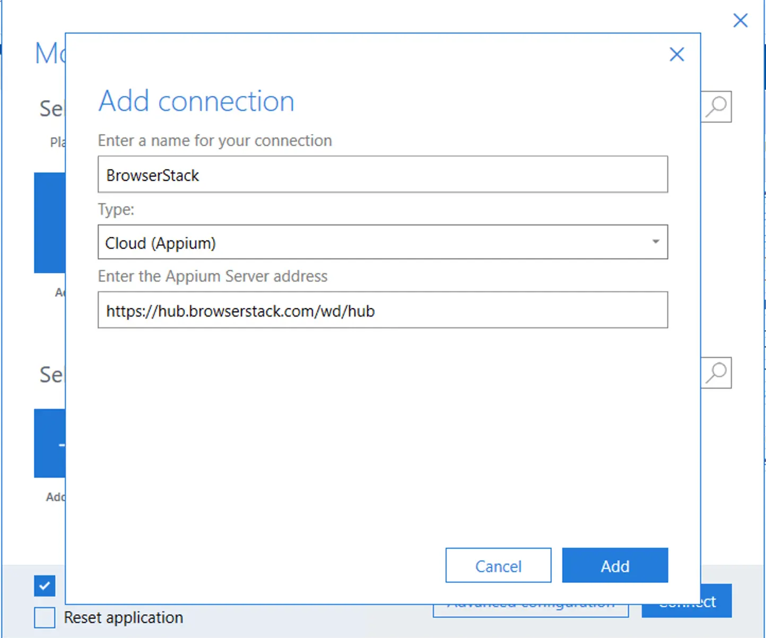The width and height of the screenshot is (766, 638).
Task: Click the lower blue Add tile
Action: (49, 443)
